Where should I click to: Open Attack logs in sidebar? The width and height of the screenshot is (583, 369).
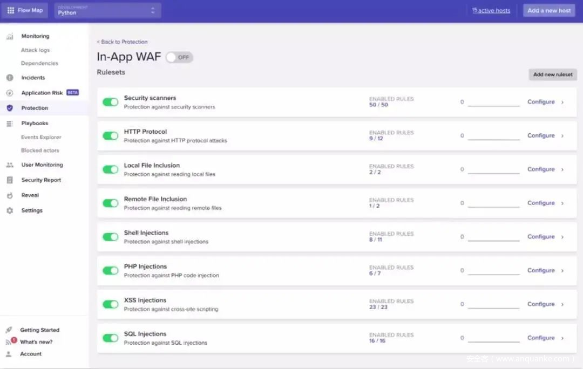tap(35, 50)
